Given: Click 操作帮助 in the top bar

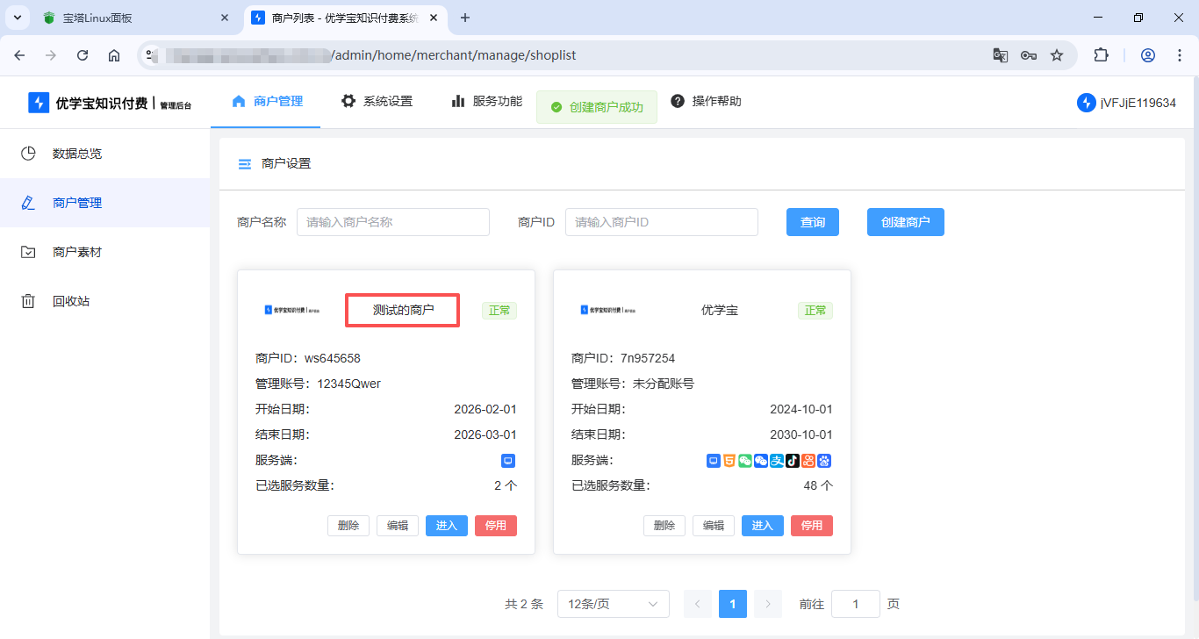Looking at the screenshot, I should tap(714, 101).
